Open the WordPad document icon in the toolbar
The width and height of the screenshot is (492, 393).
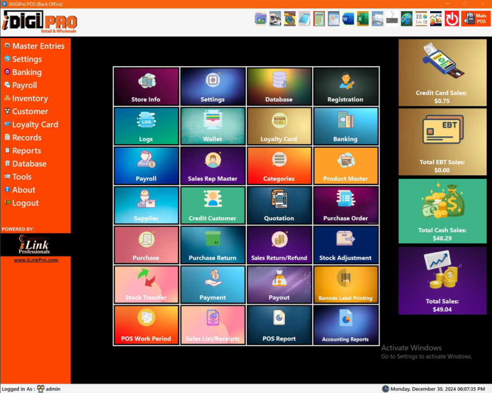click(x=333, y=19)
